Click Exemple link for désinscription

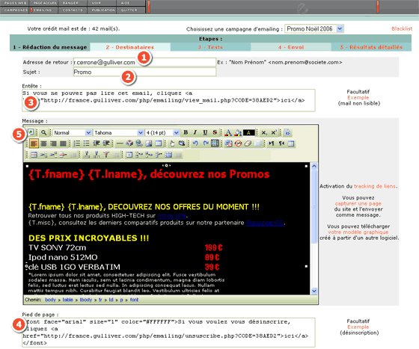pos(358,327)
